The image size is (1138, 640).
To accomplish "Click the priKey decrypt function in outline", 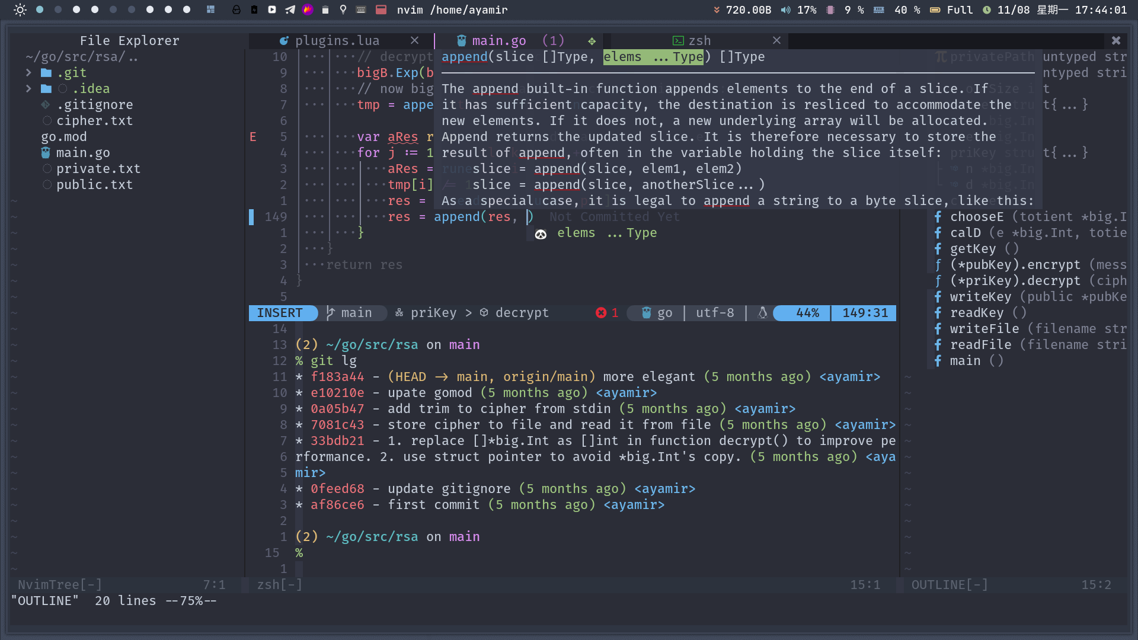I will tap(1016, 280).
